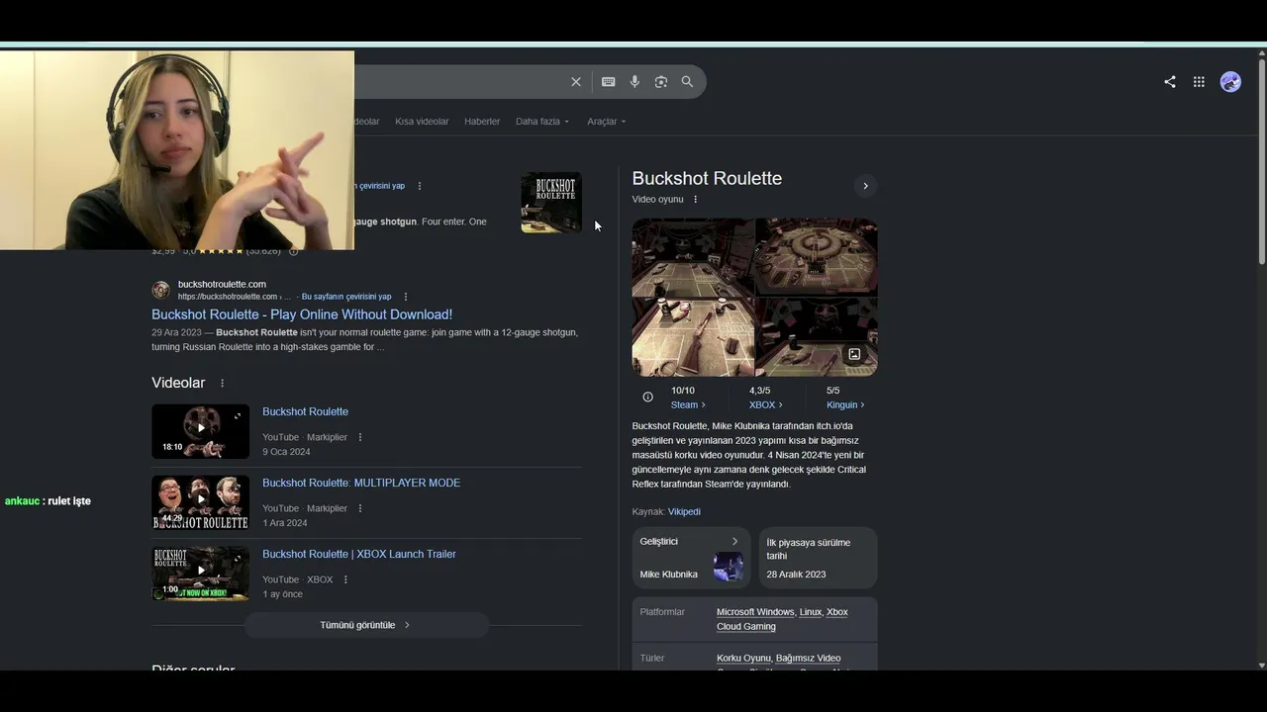Open options next to the Videolar heading

(x=222, y=384)
